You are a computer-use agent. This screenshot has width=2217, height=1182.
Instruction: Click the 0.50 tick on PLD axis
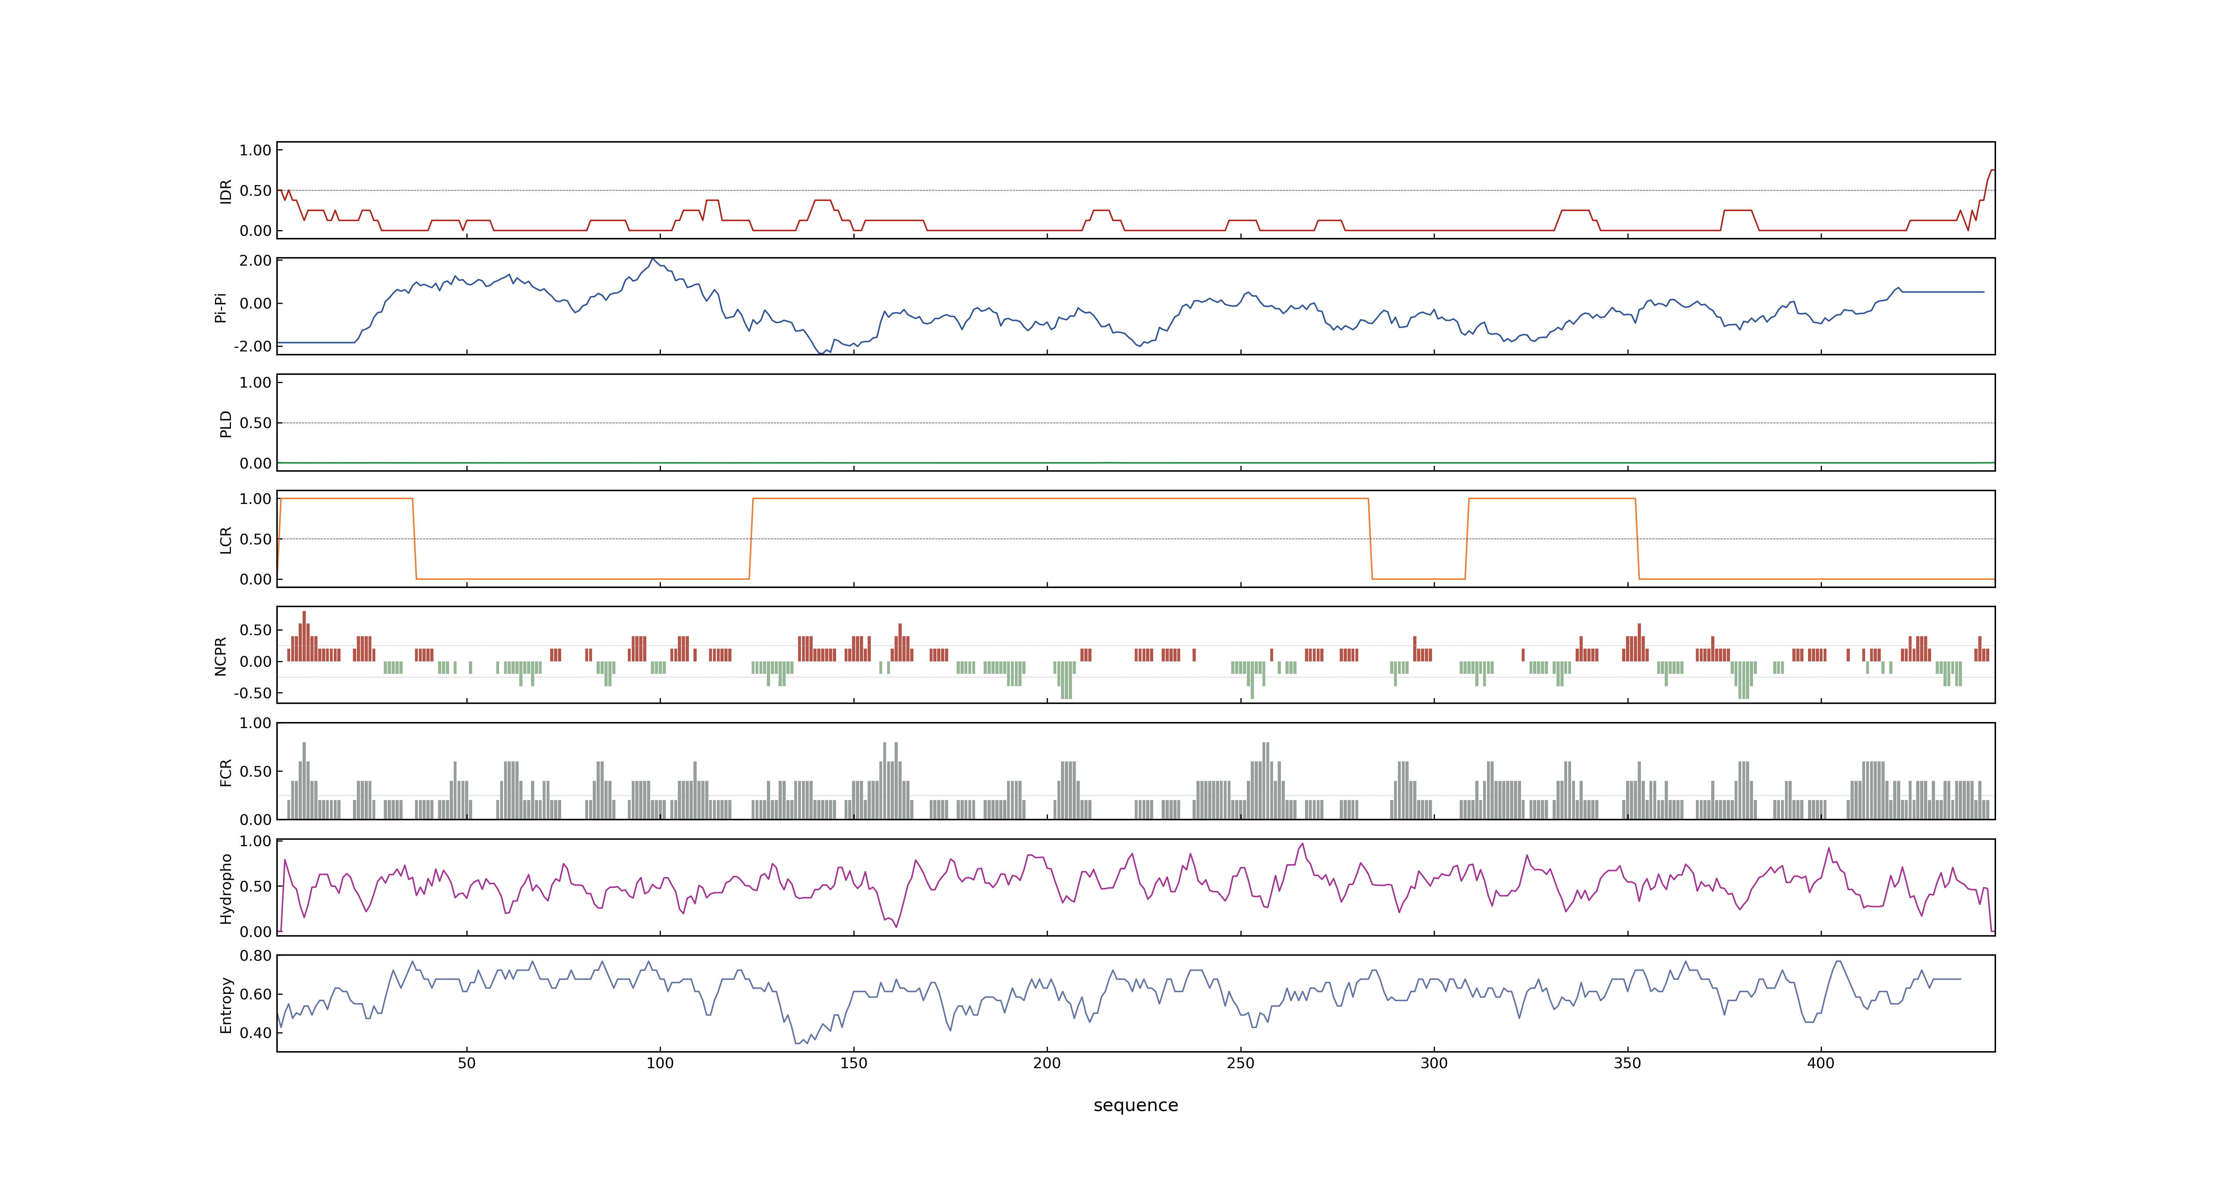coord(256,423)
